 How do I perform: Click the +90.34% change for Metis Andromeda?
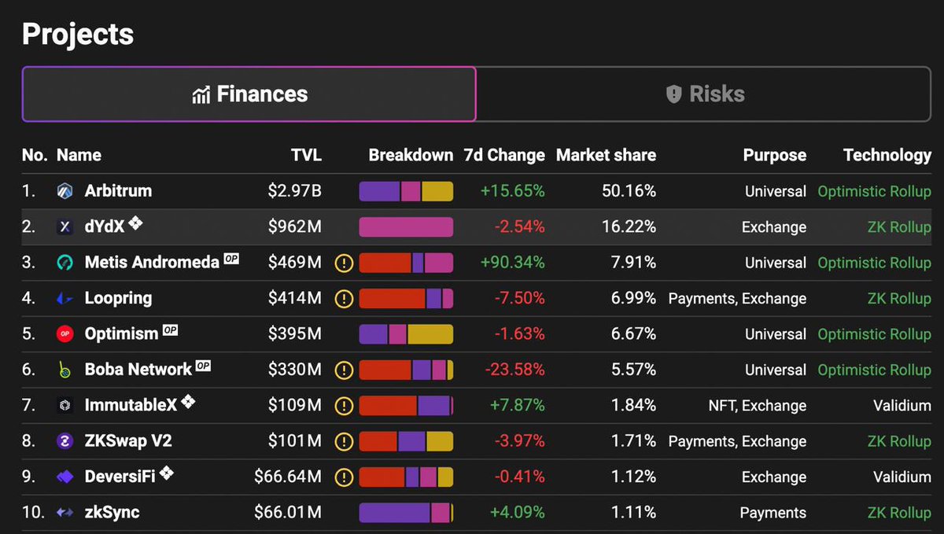[512, 263]
